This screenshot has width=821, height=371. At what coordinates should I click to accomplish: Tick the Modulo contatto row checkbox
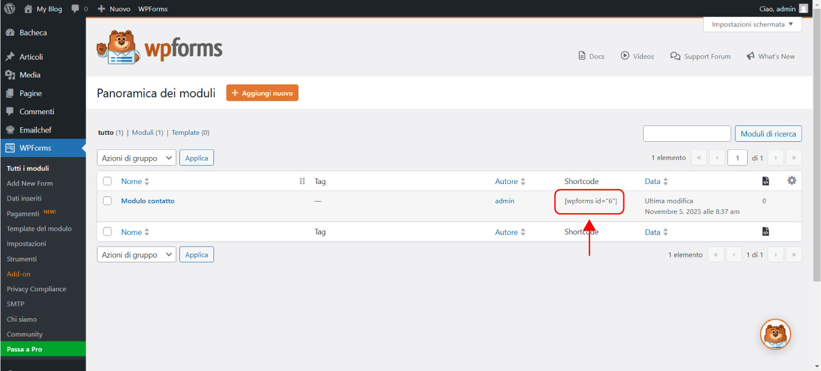pyautogui.click(x=107, y=201)
